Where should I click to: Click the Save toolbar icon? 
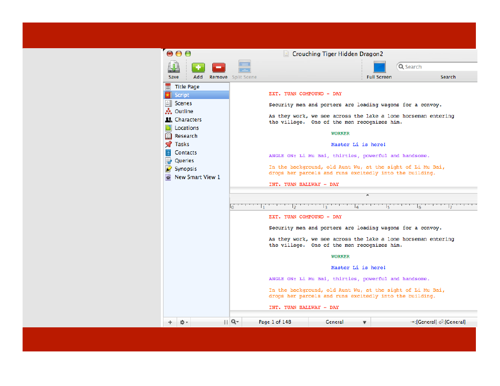(174, 67)
